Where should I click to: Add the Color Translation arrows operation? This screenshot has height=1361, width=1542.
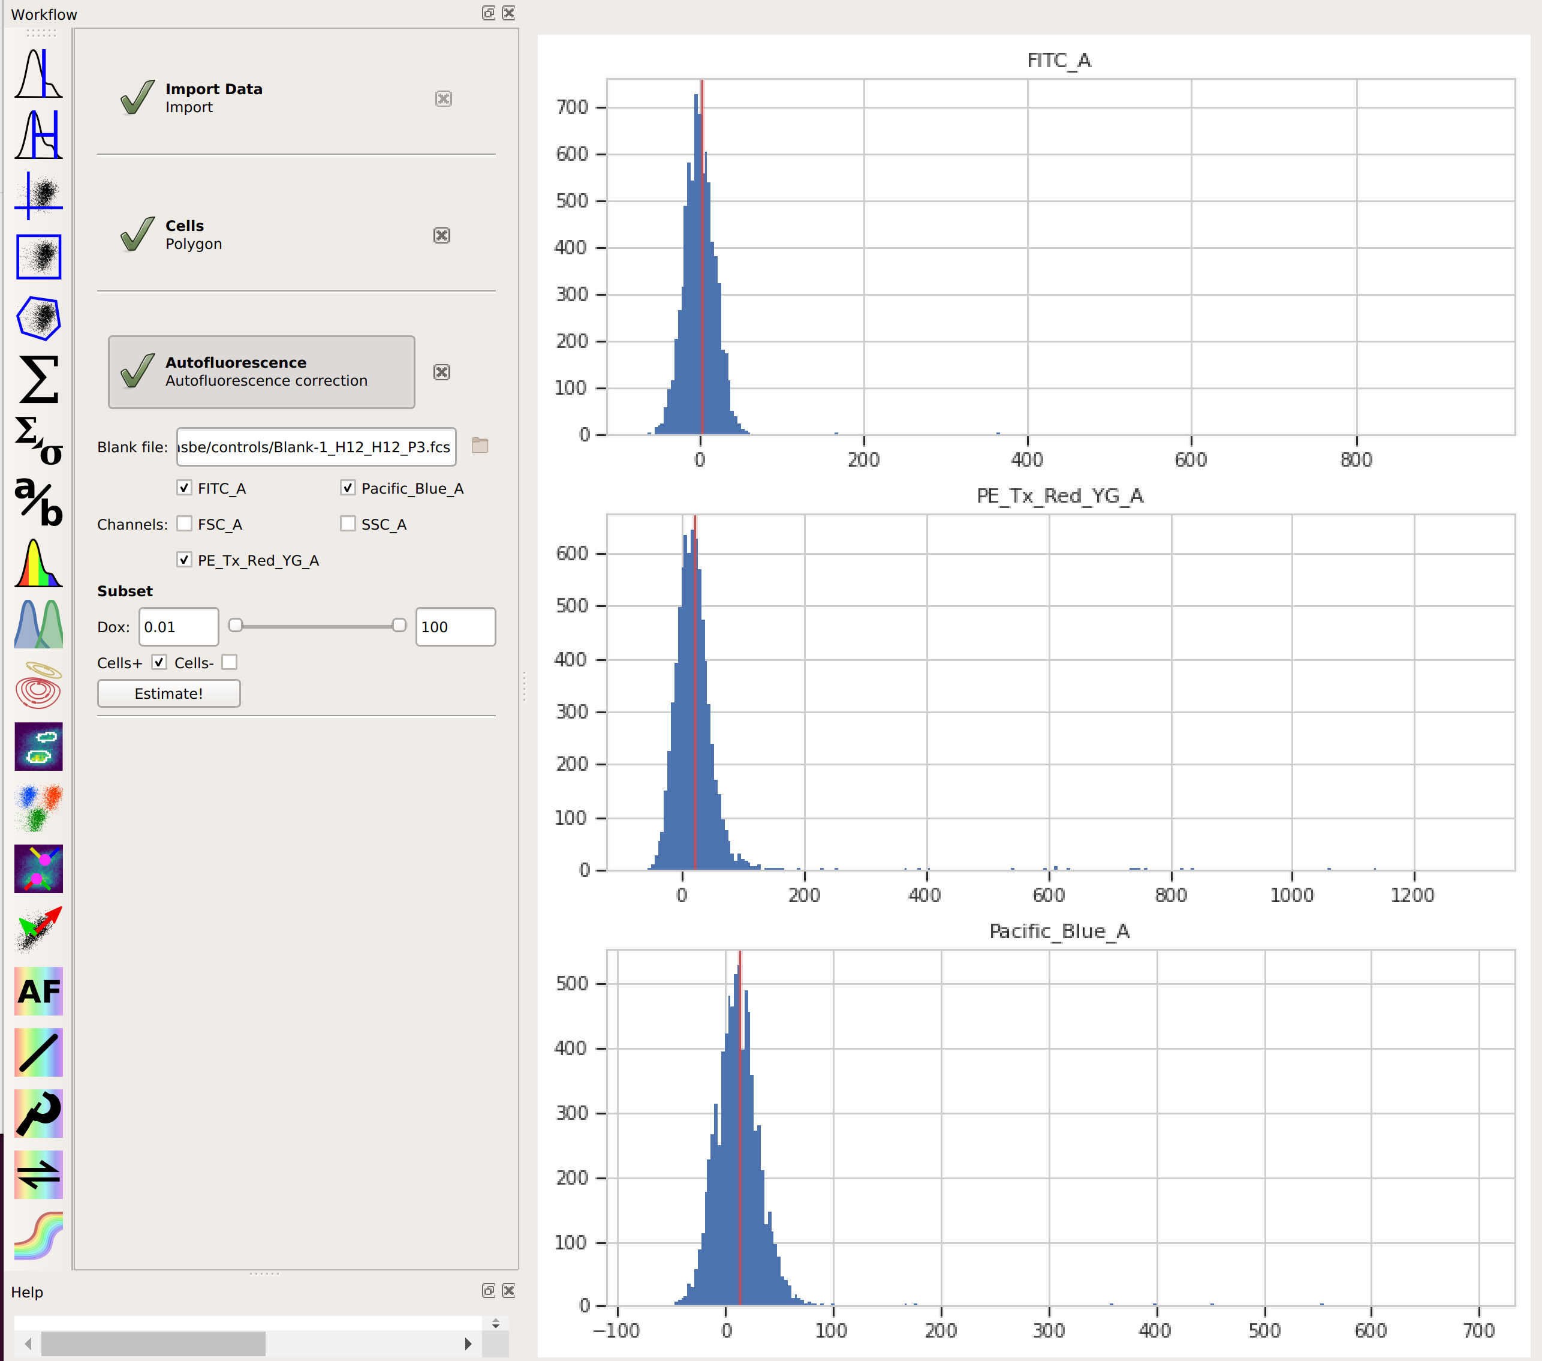click(x=38, y=1174)
